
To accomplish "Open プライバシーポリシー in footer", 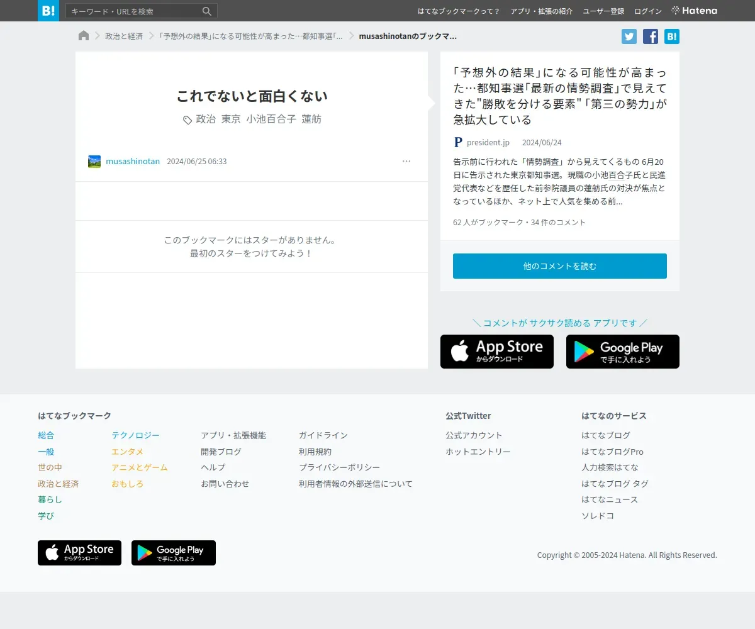I will coord(340,467).
